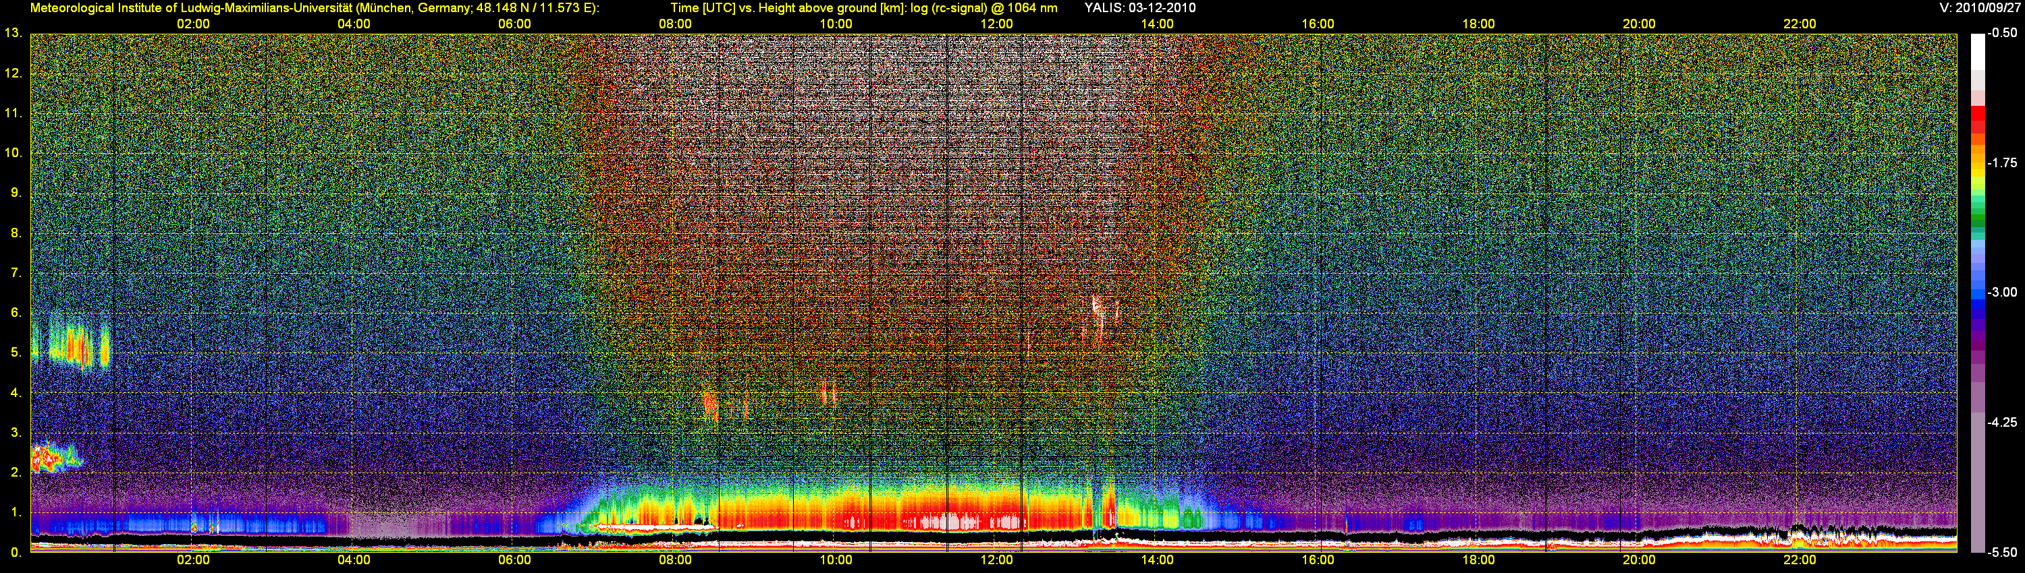Click the 22:00 label on the top time axis

tap(1800, 24)
